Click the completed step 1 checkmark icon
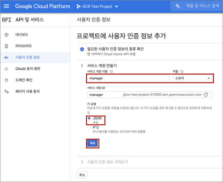Screen dimensions: 223x182 point(82,49)
